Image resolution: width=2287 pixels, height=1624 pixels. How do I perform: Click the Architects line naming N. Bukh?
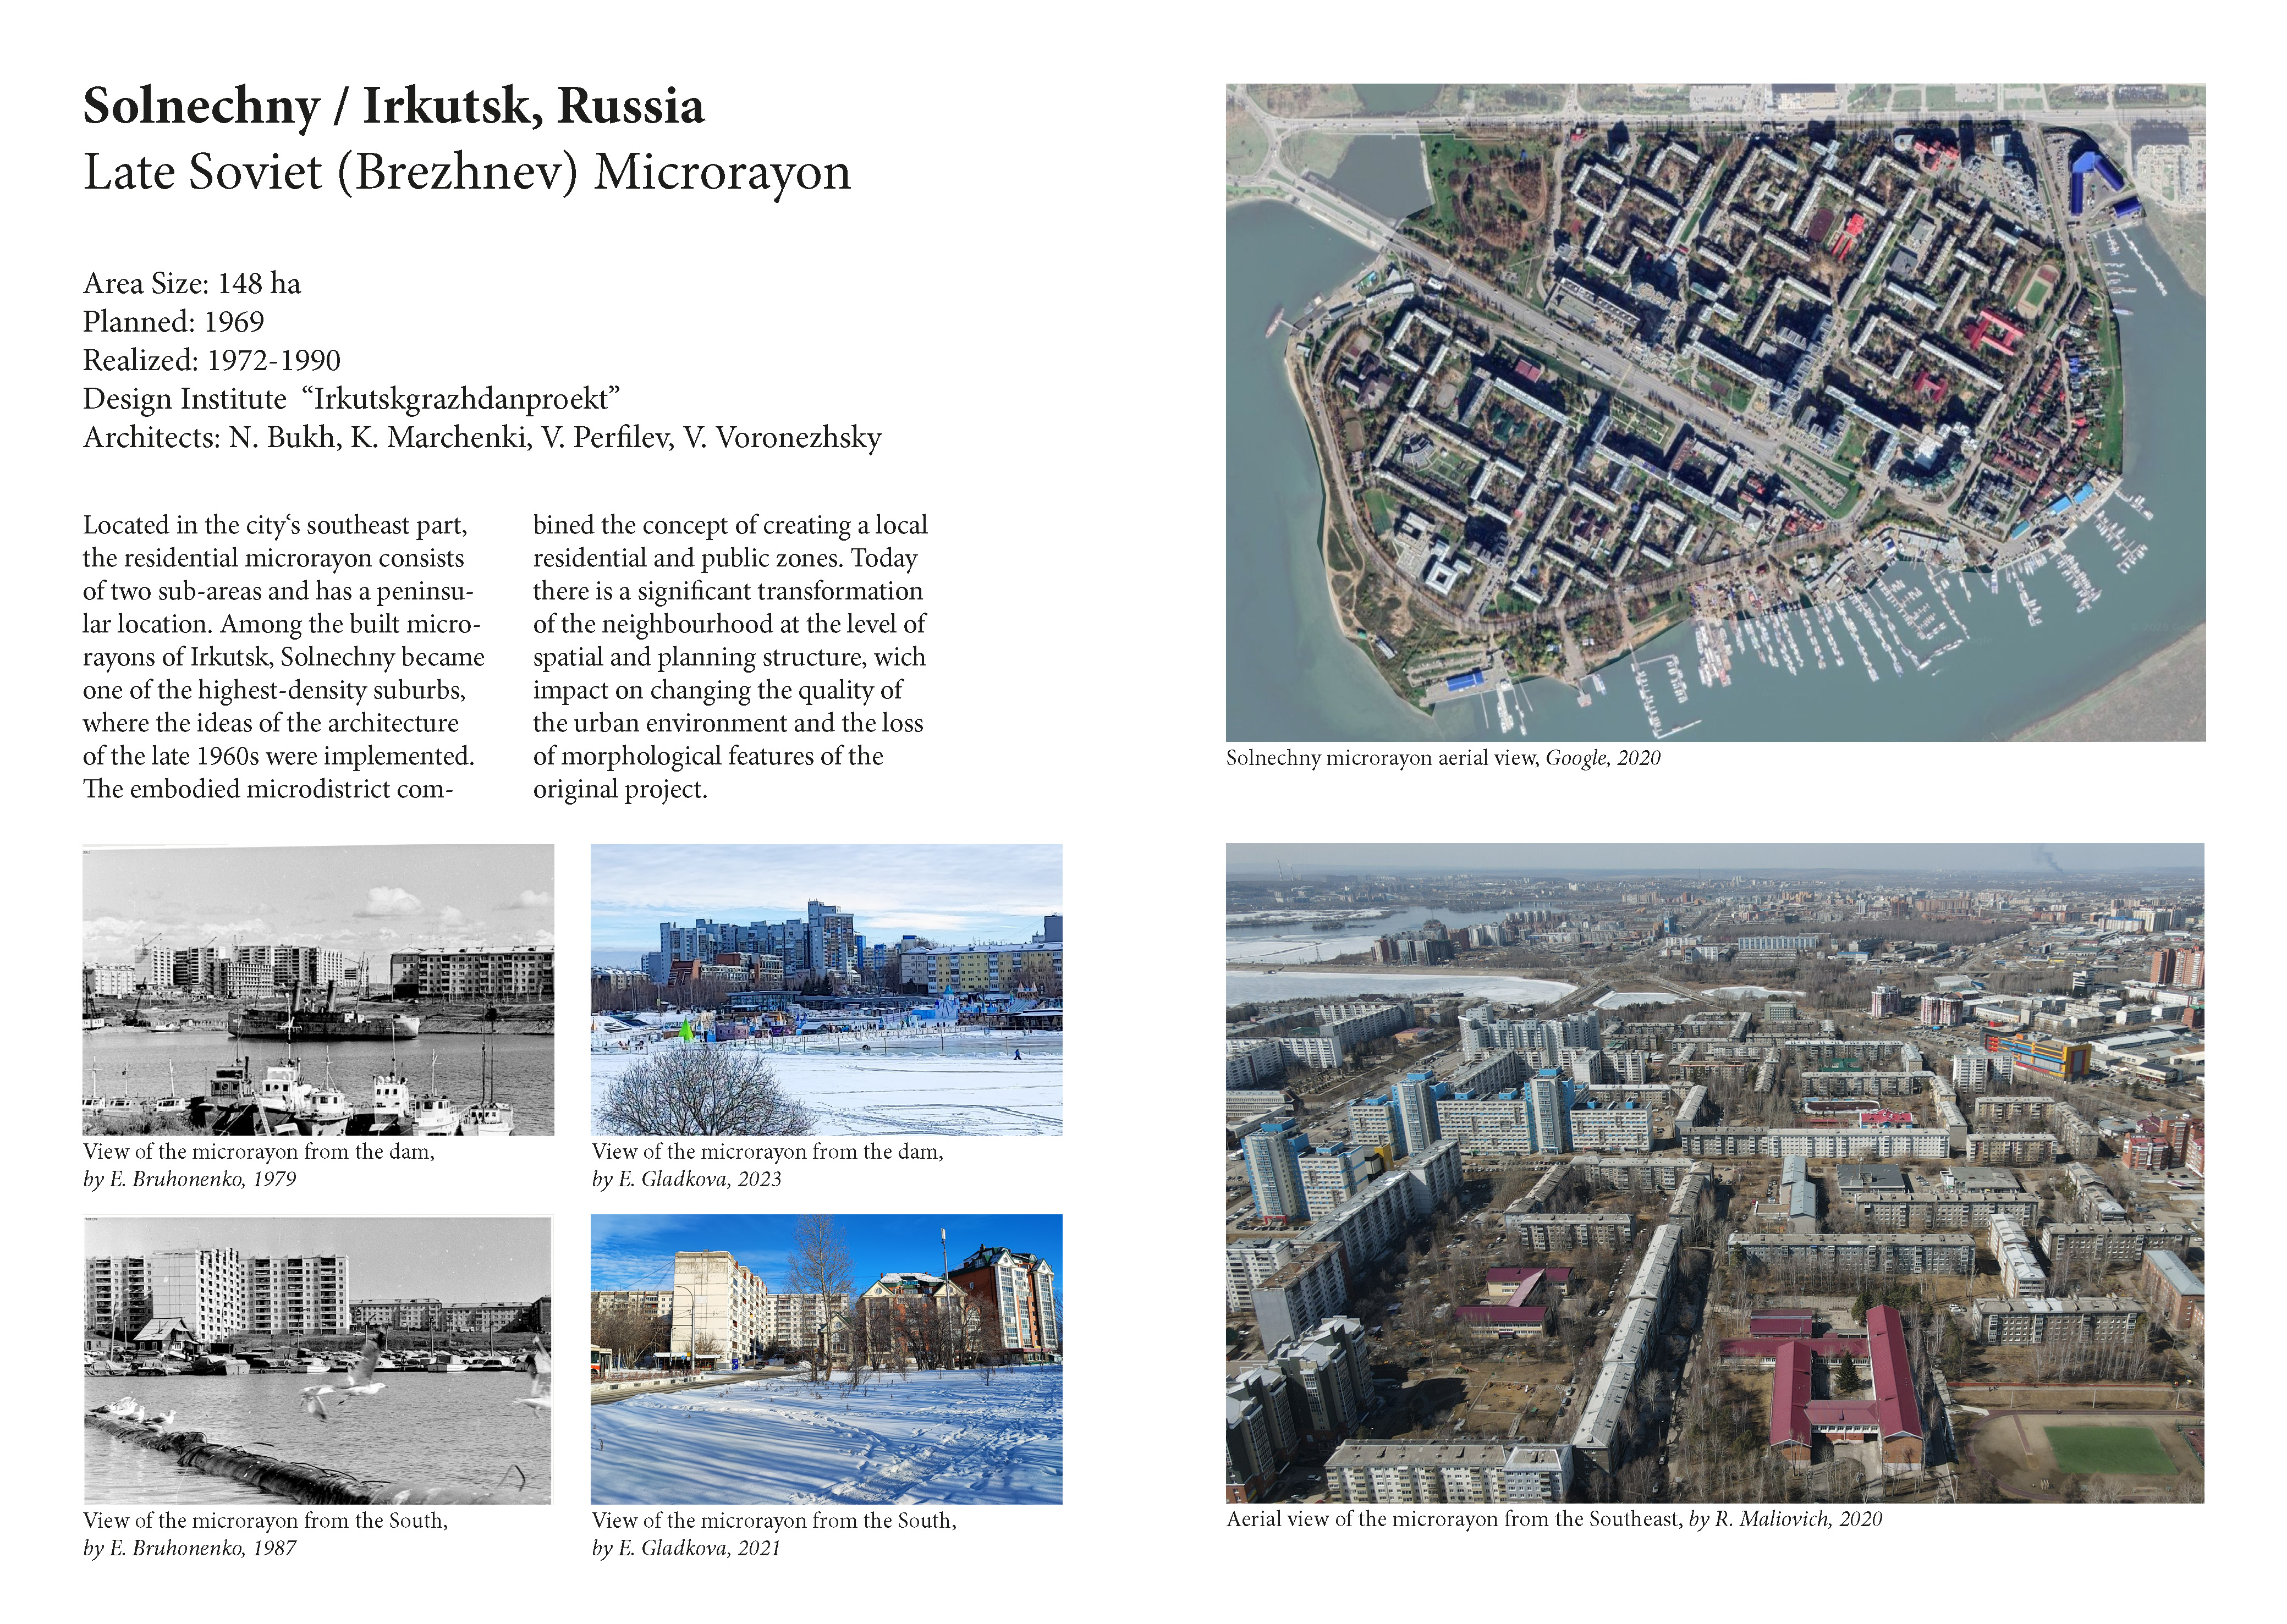483,438
